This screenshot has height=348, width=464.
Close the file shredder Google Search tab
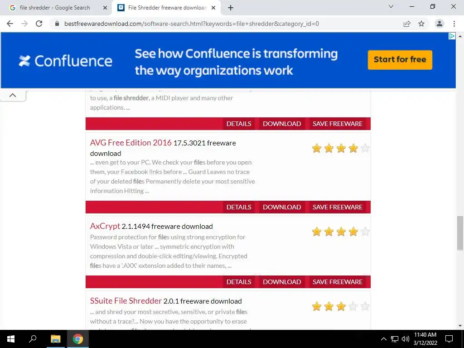point(105,8)
